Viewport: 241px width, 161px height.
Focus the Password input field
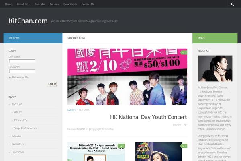click(x=22, y=71)
